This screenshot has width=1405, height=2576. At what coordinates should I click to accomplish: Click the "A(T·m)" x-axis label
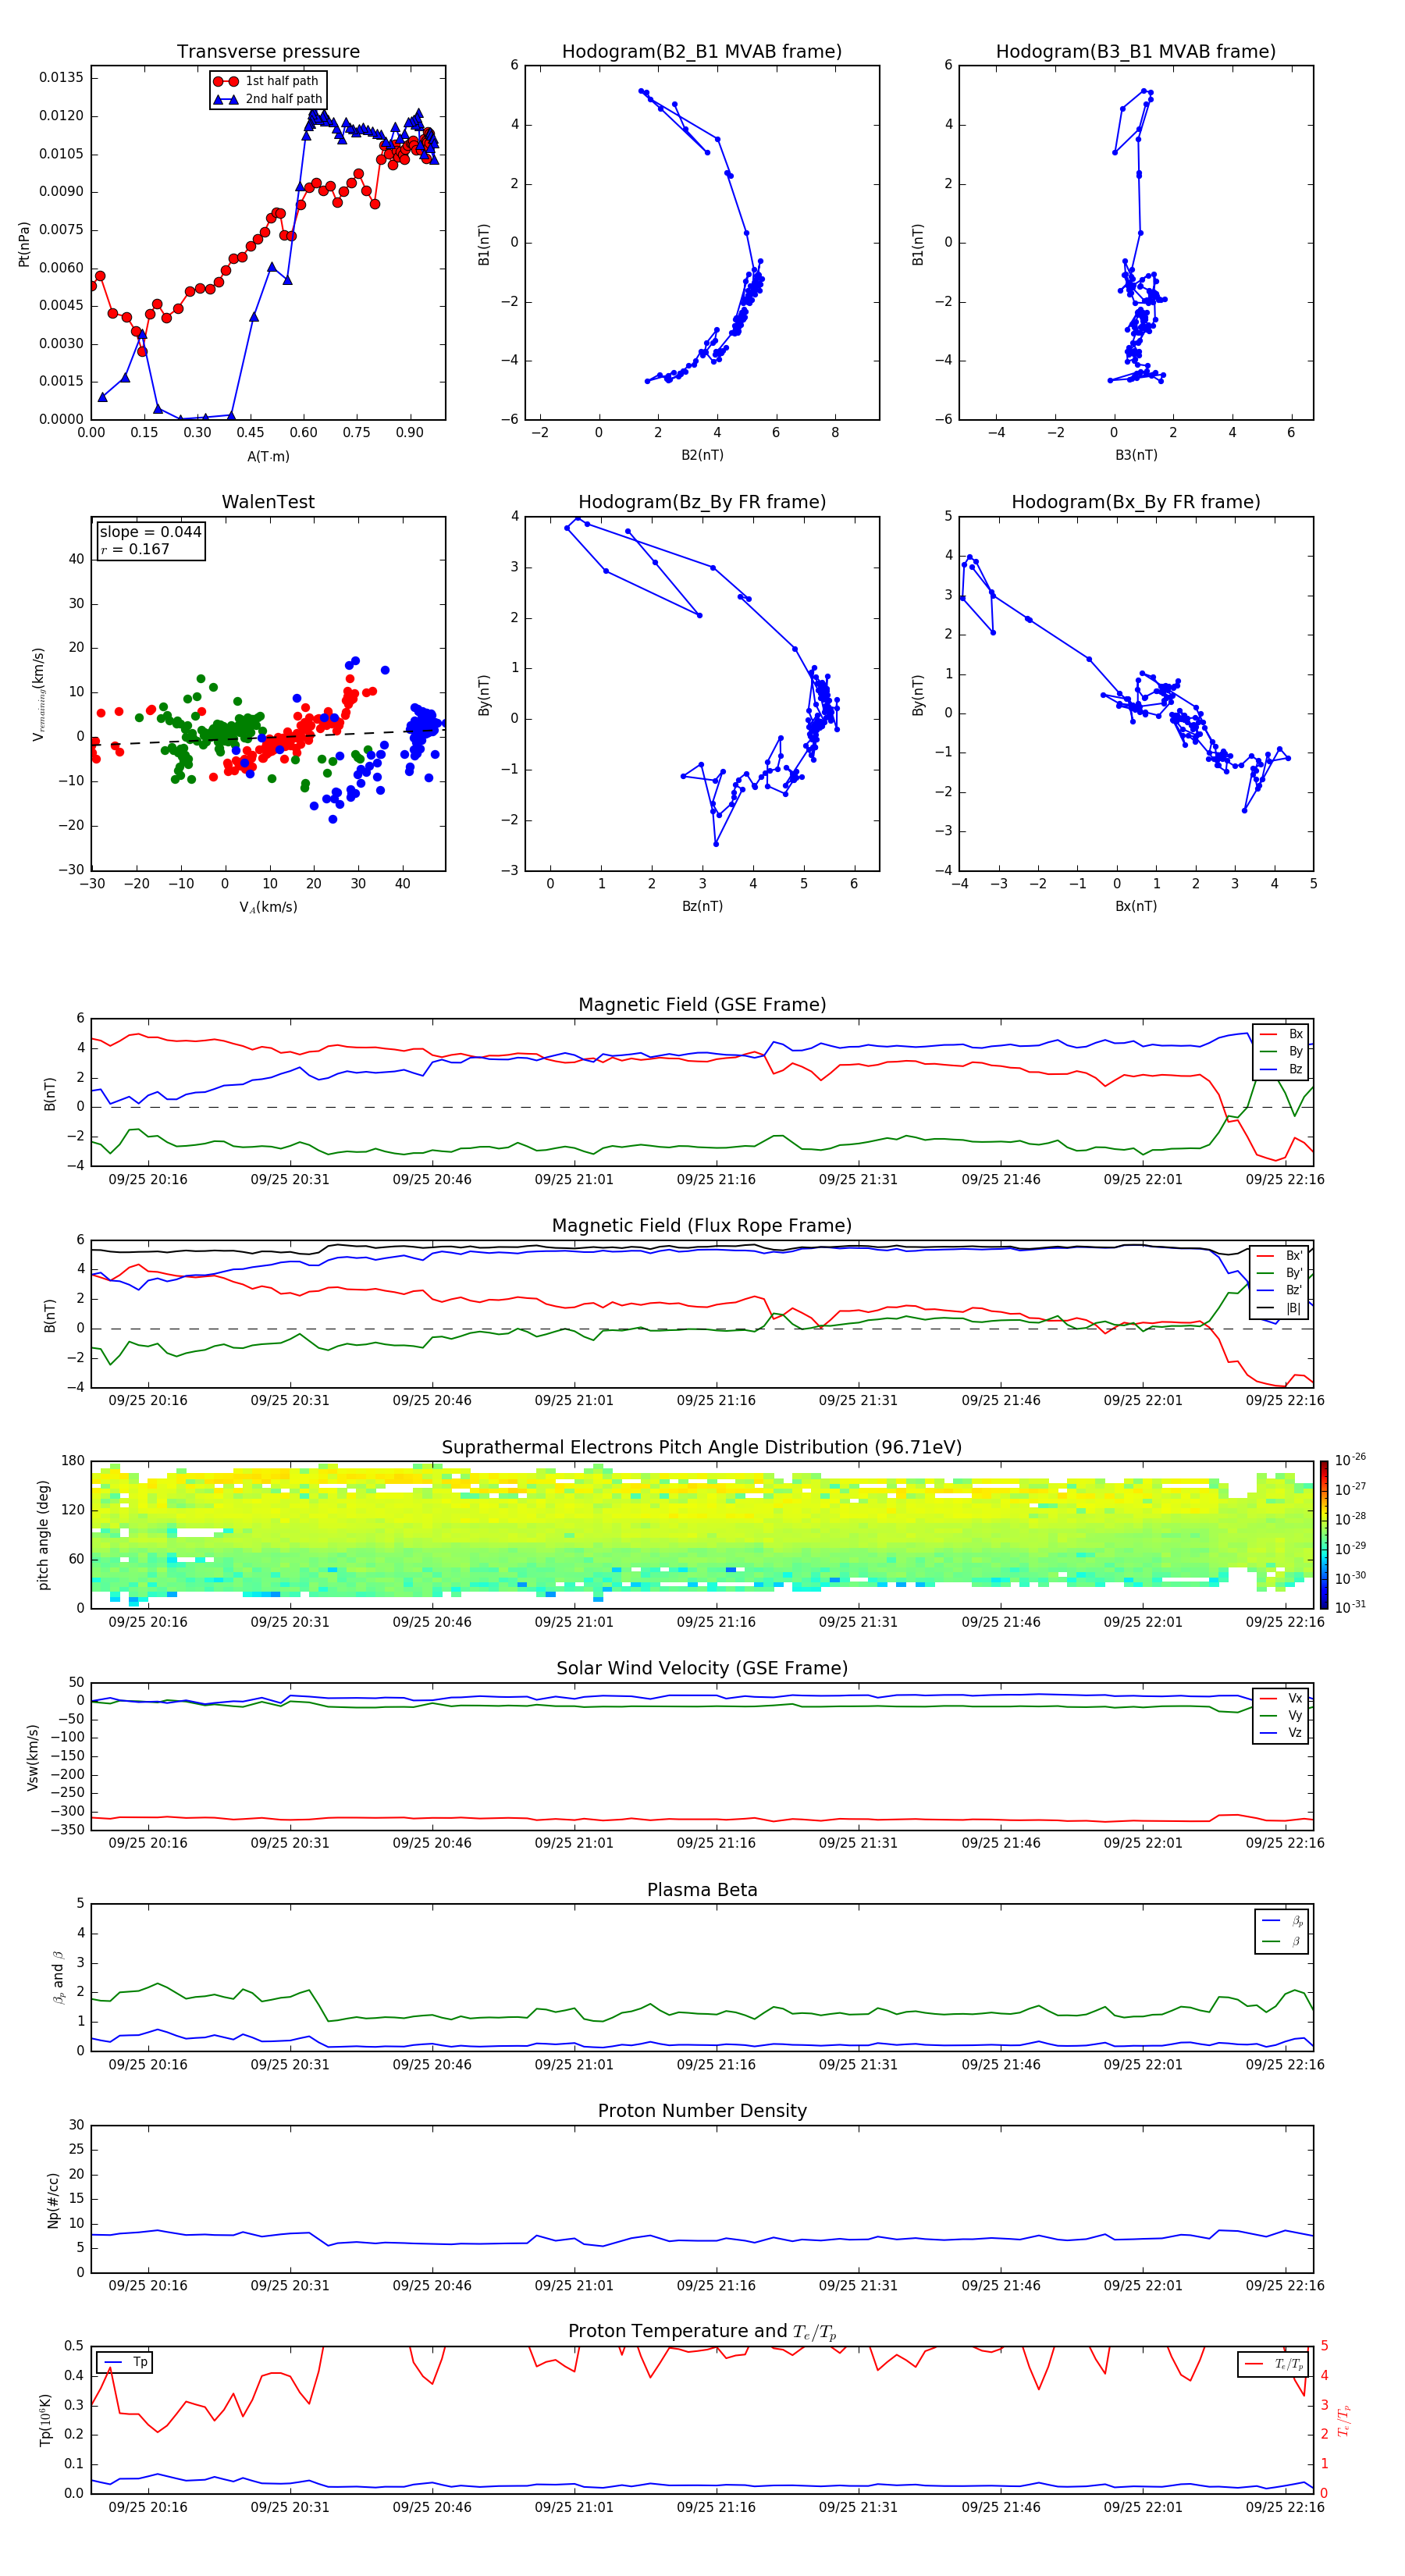(x=268, y=456)
